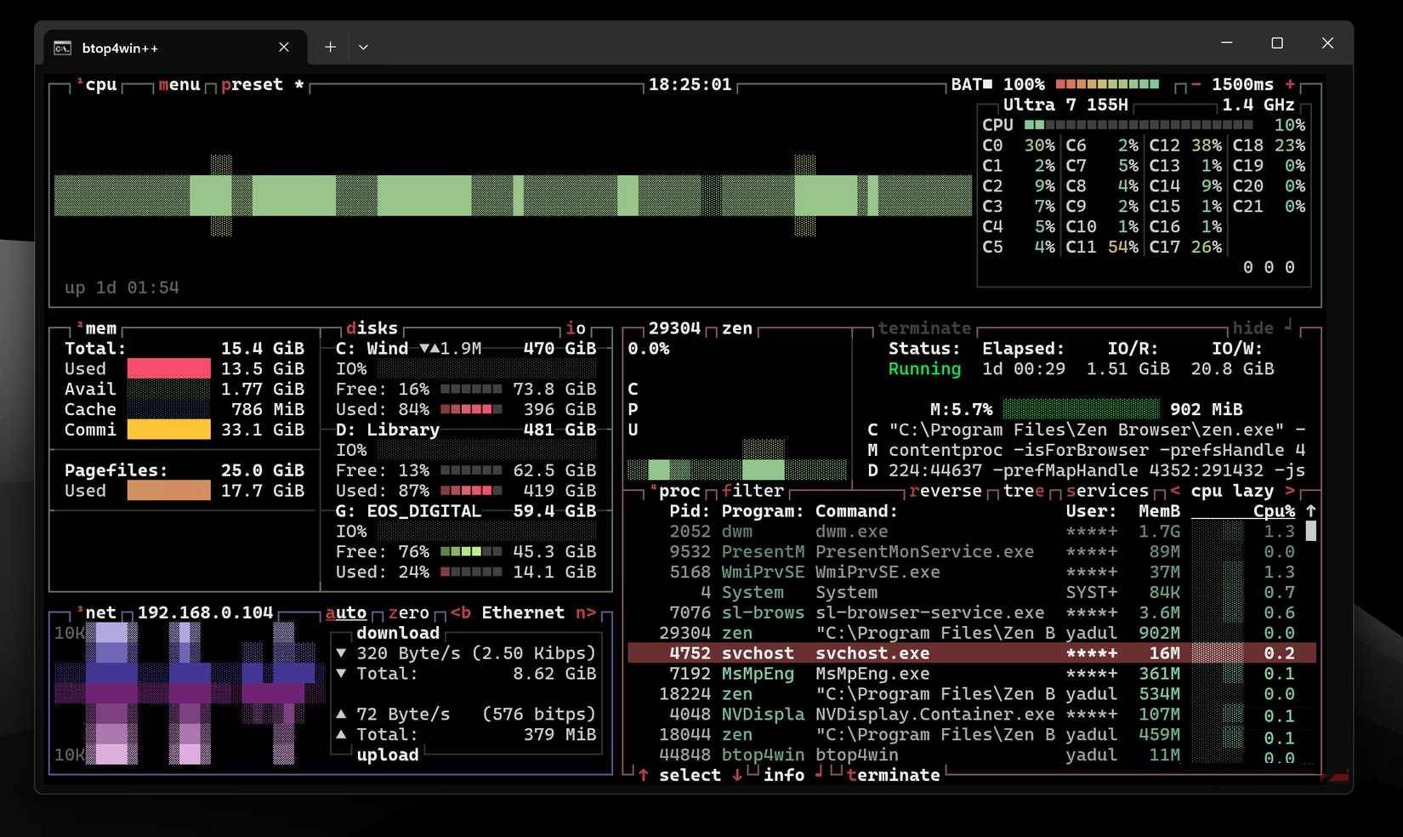The height and width of the screenshot is (837, 1403).
Task: Click preset to change the layout preset
Action: (x=253, y=84)
